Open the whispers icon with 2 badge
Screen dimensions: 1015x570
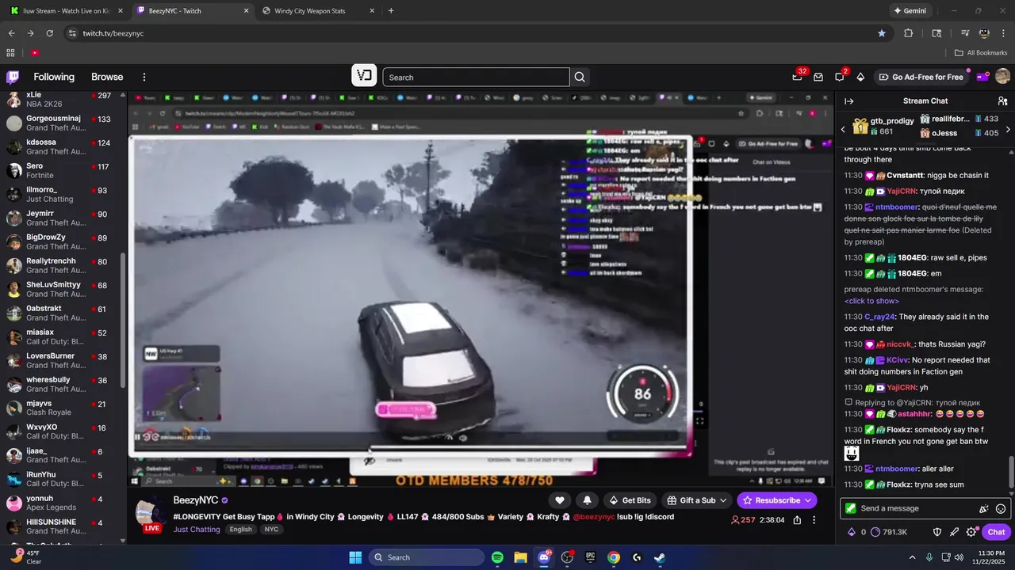[839, 77]
